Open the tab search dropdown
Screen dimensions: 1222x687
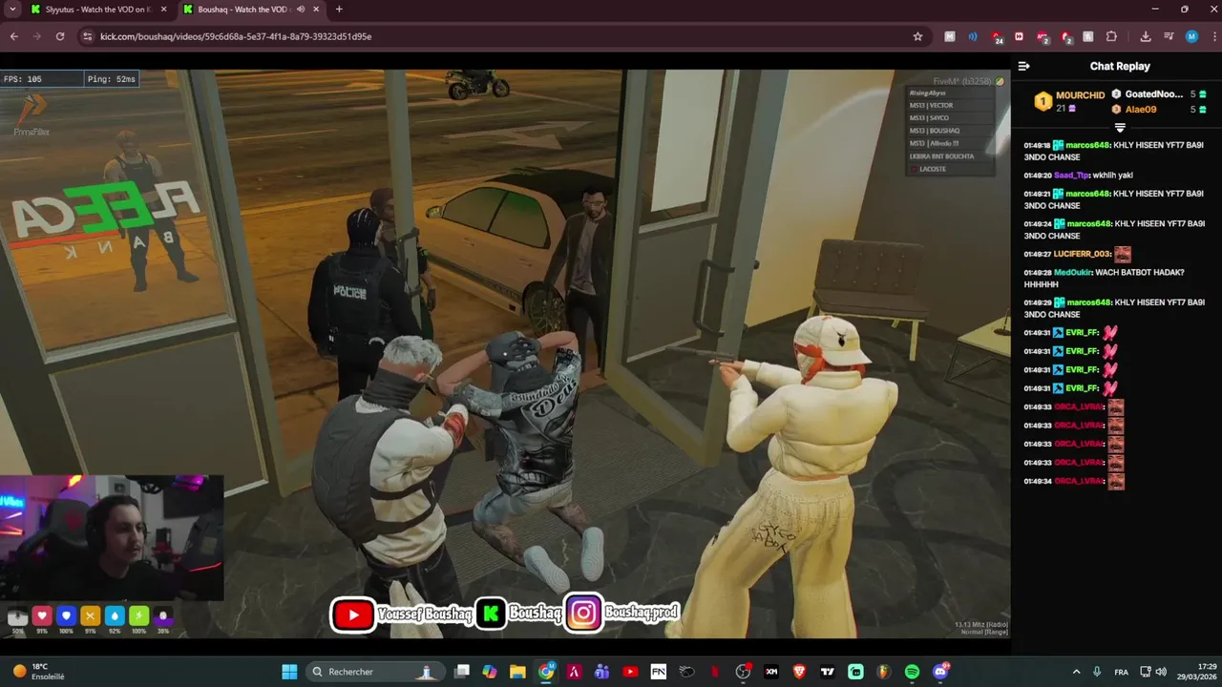click(12, 10)
